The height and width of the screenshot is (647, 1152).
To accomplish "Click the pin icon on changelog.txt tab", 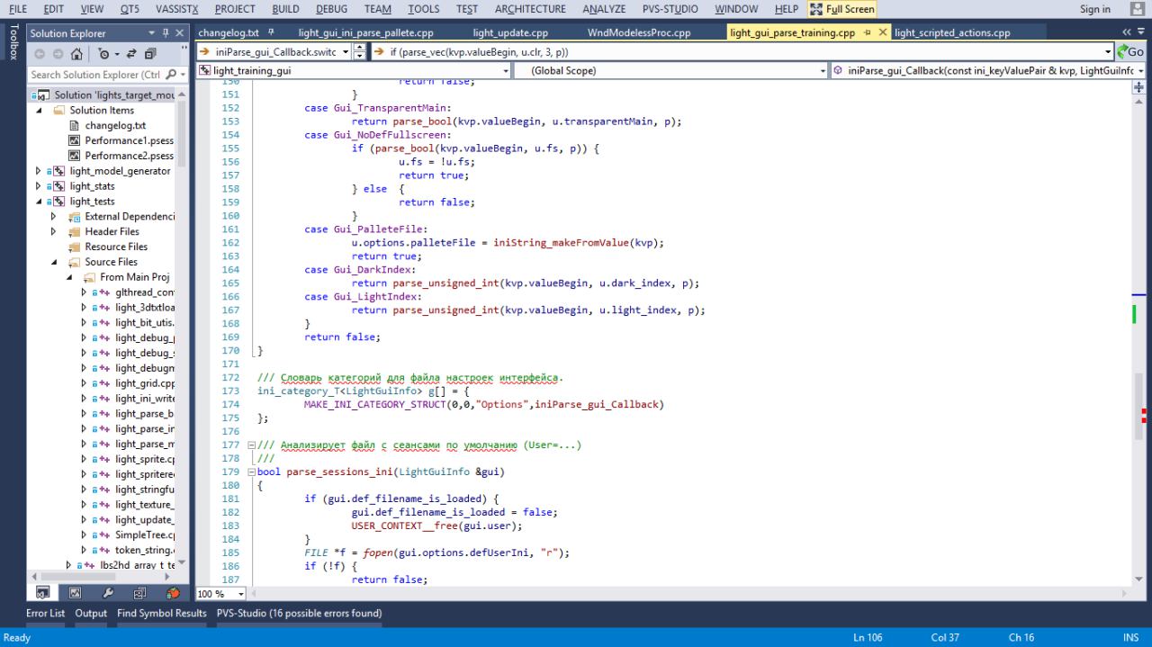I will (270, 33).
